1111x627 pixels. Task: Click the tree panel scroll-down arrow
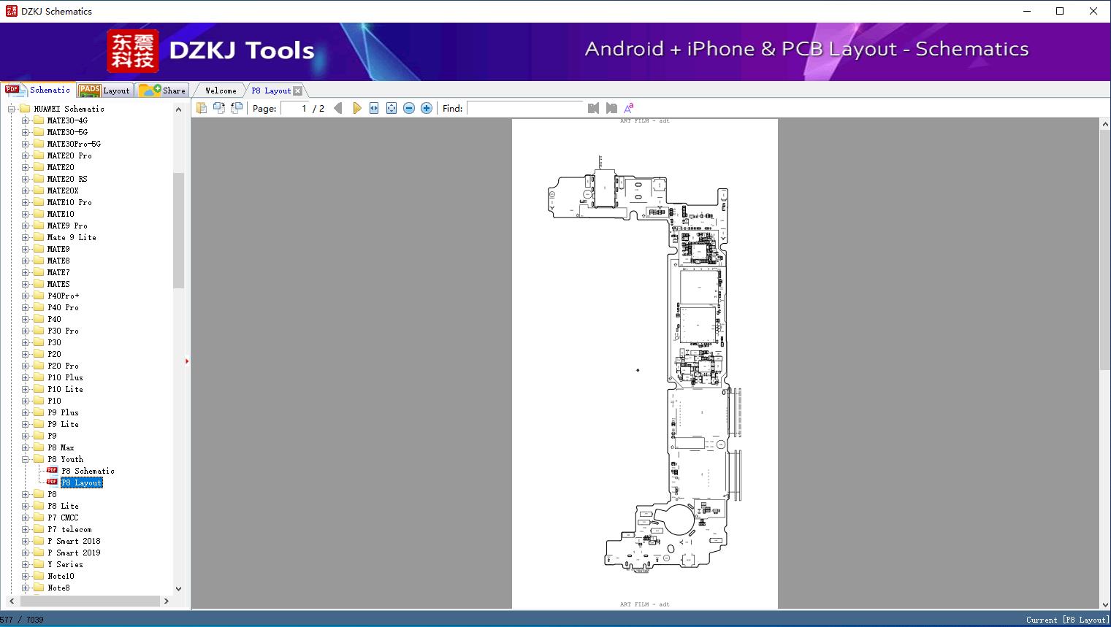pos(179,588)
